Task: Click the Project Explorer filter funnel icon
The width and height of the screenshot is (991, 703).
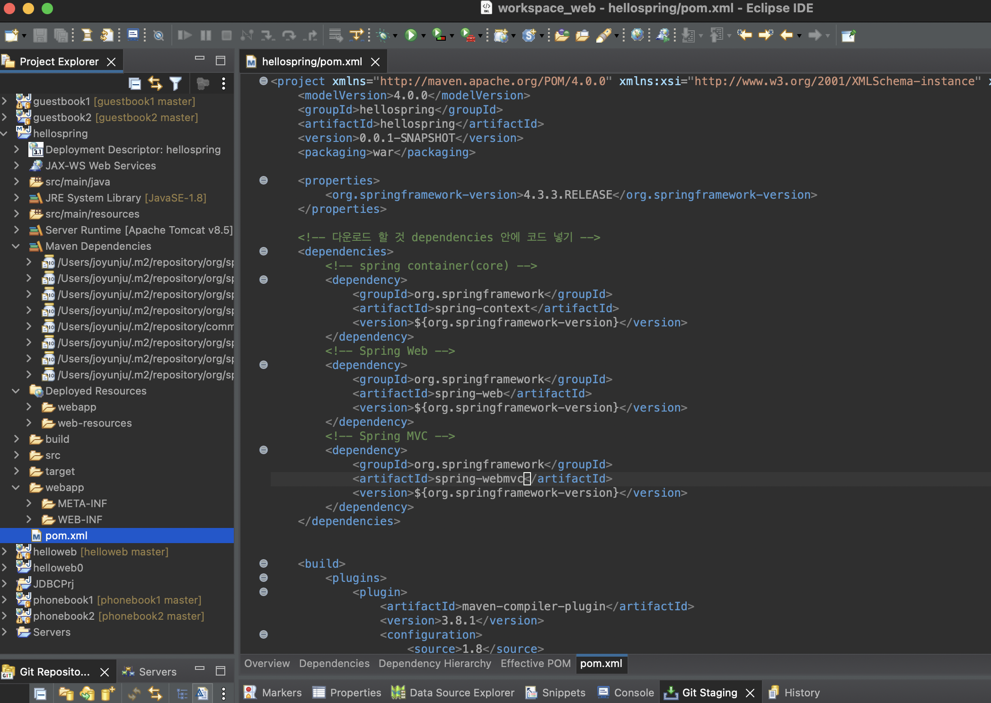Action: point(176,84)
